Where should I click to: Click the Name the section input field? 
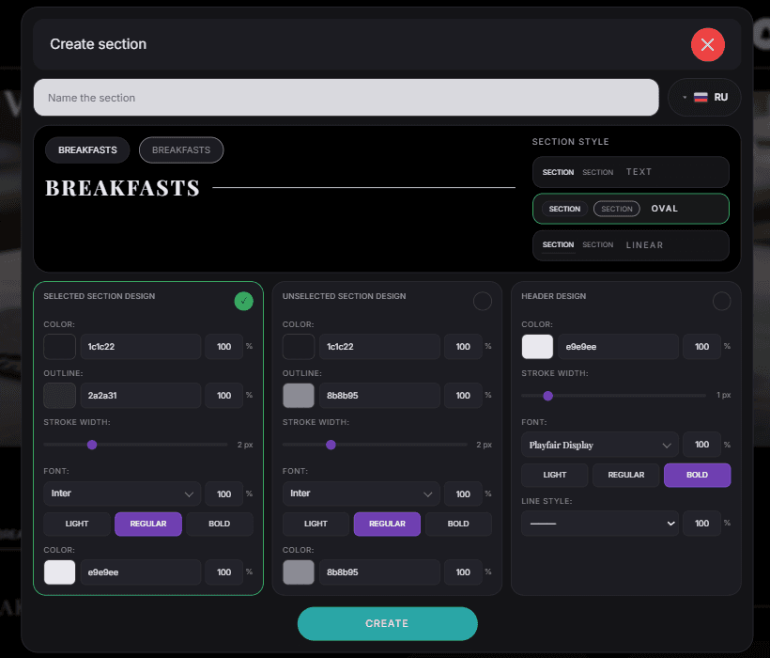point(346,98)
